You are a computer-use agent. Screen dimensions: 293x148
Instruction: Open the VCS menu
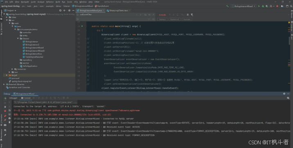[x=76, y=2]
